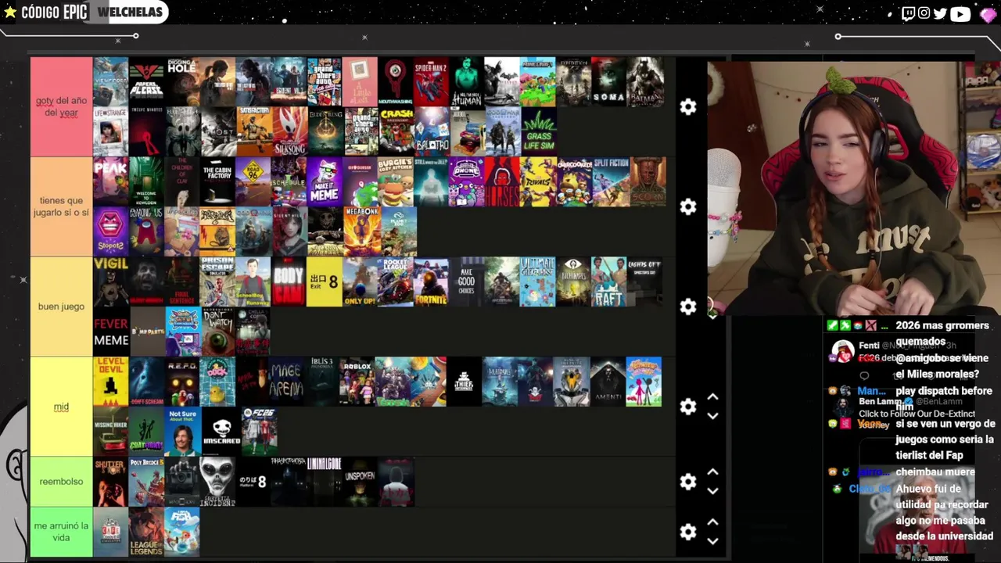The width and height of the screenshot is (1001, 563).
Task: Select the 'reembolso' tier label
Action: [x=62, y=482]
